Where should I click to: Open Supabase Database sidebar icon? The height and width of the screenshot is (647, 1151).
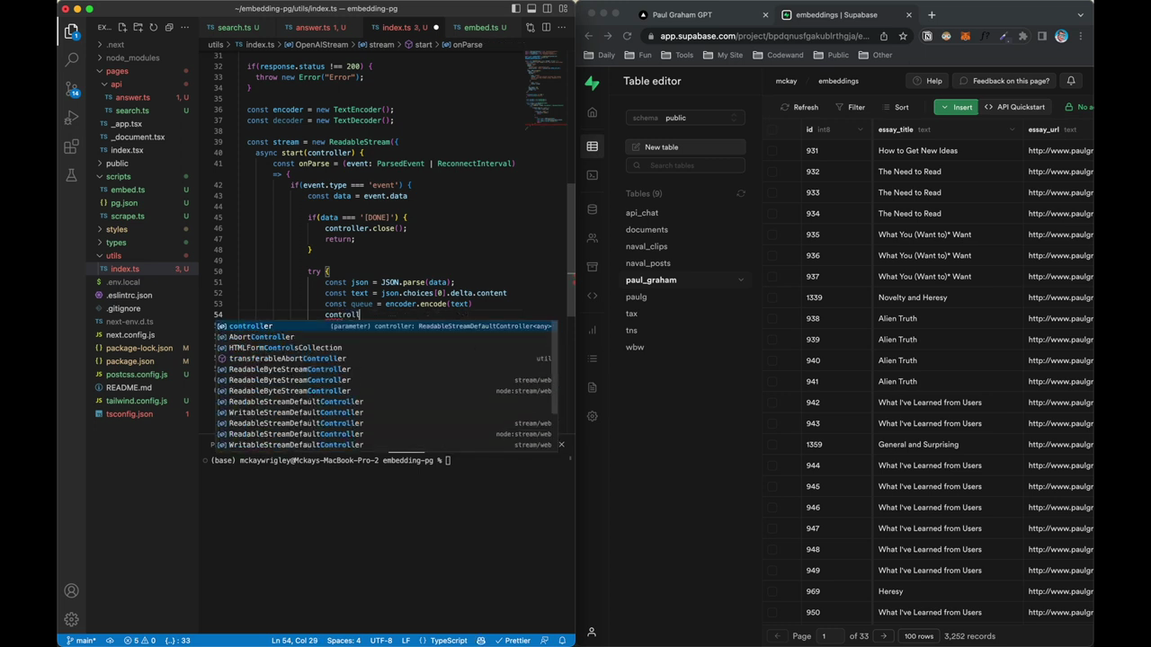(592, 209)
